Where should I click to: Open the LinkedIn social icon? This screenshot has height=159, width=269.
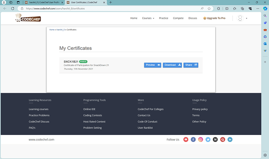[x=230, y=140]
